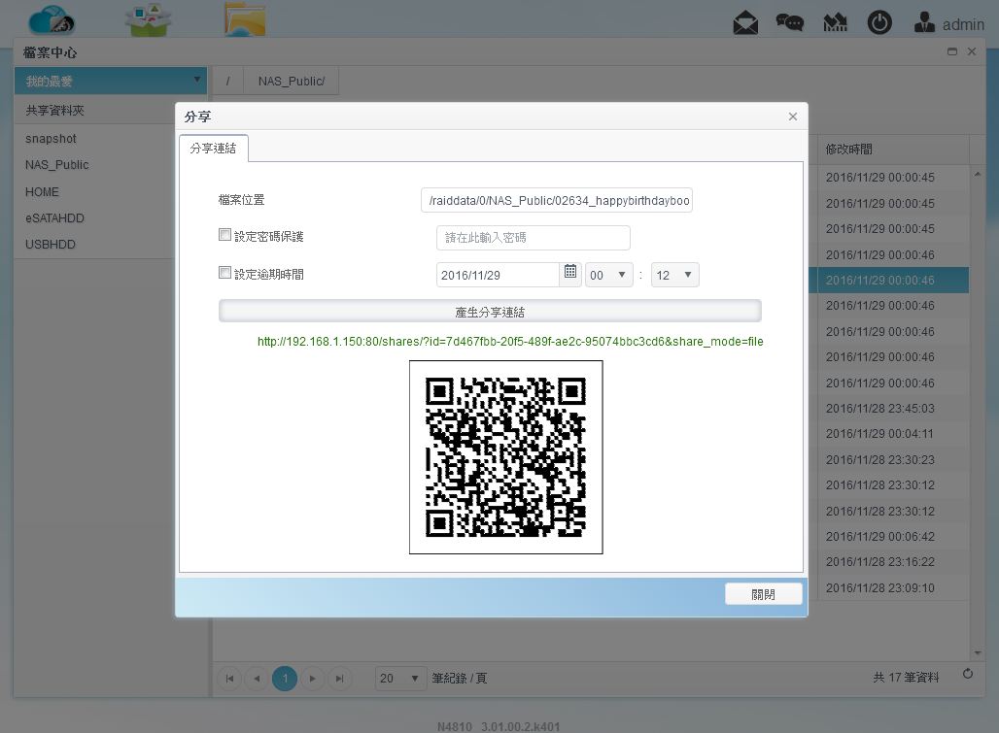Screen dimensions: 999x733
Task: Click the NAS_Public/ breadcrumb tab
Action: [292, 81]
